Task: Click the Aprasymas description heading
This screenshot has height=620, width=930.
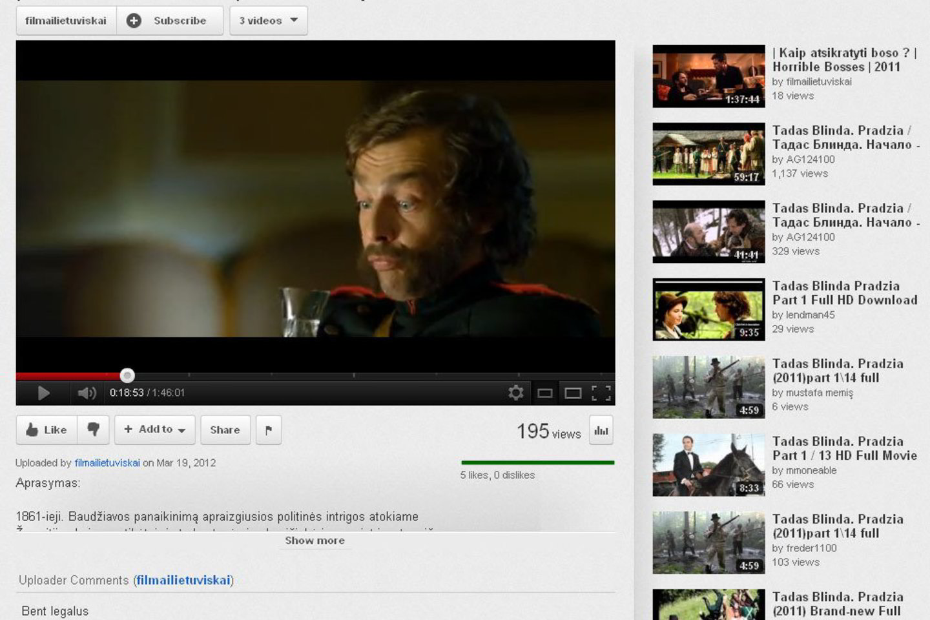Action: tap(48, 483)
